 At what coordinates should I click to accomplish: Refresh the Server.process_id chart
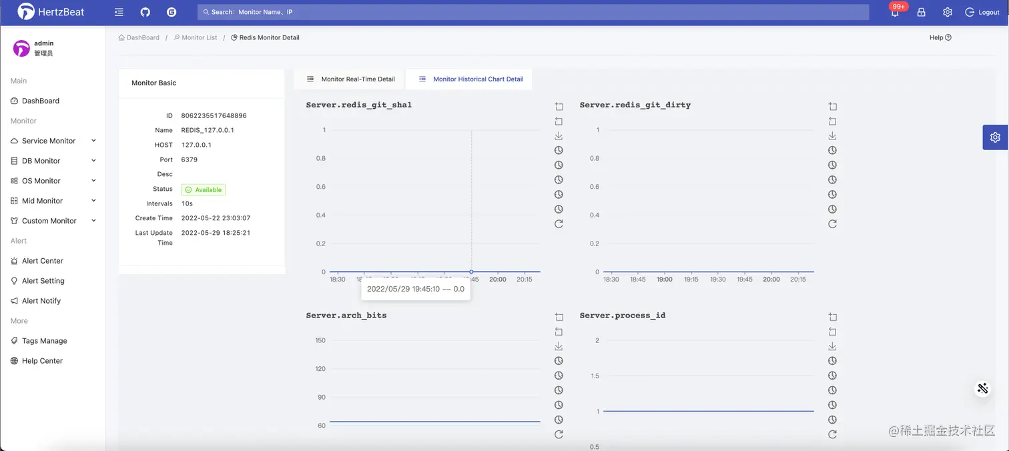point(833,434)
